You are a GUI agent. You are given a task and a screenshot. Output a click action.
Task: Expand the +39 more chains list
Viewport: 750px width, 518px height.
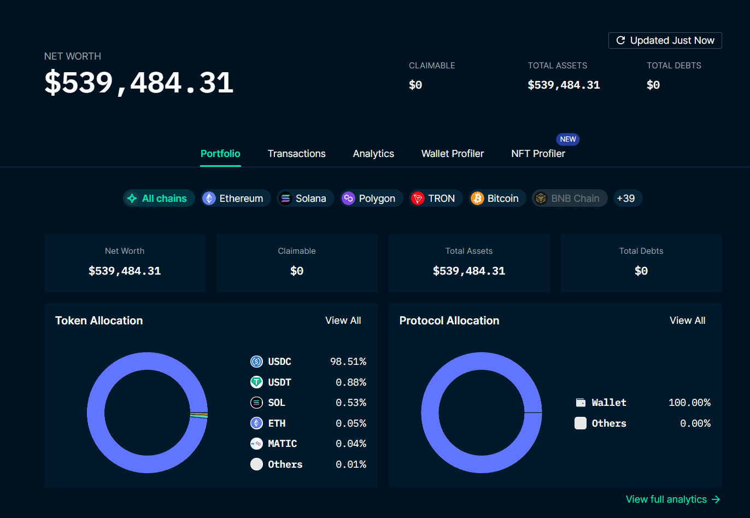[626, 199]
